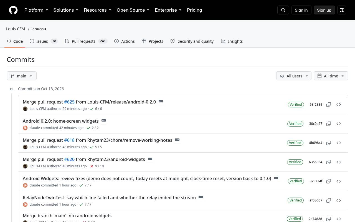
Task: Open the Projects tab
Action: click(x=153, y=41)
